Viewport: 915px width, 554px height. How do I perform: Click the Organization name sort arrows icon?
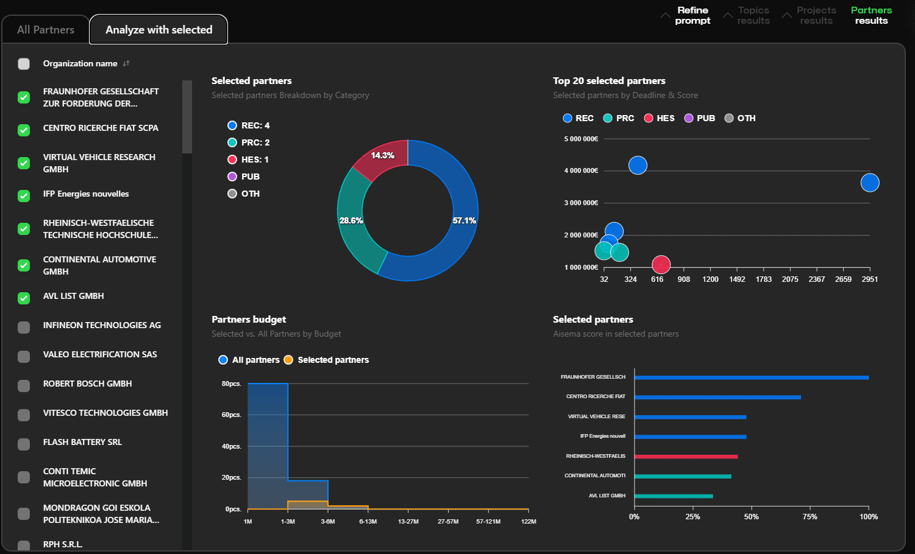tap(126, 63)
